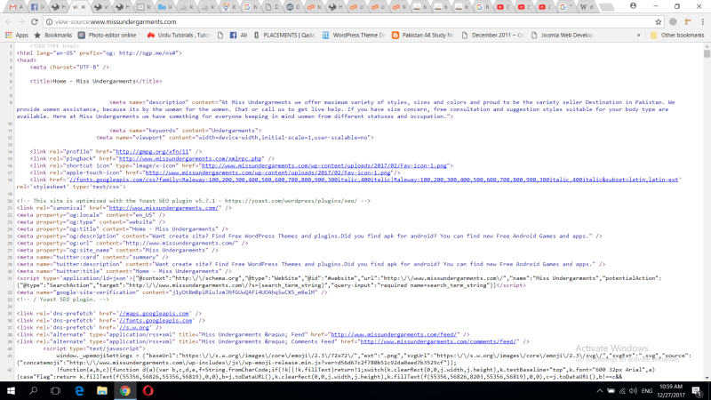Open File Explorer from taskbar
The width and height of the screenshot is (711, 400).
tap(101, 390)
